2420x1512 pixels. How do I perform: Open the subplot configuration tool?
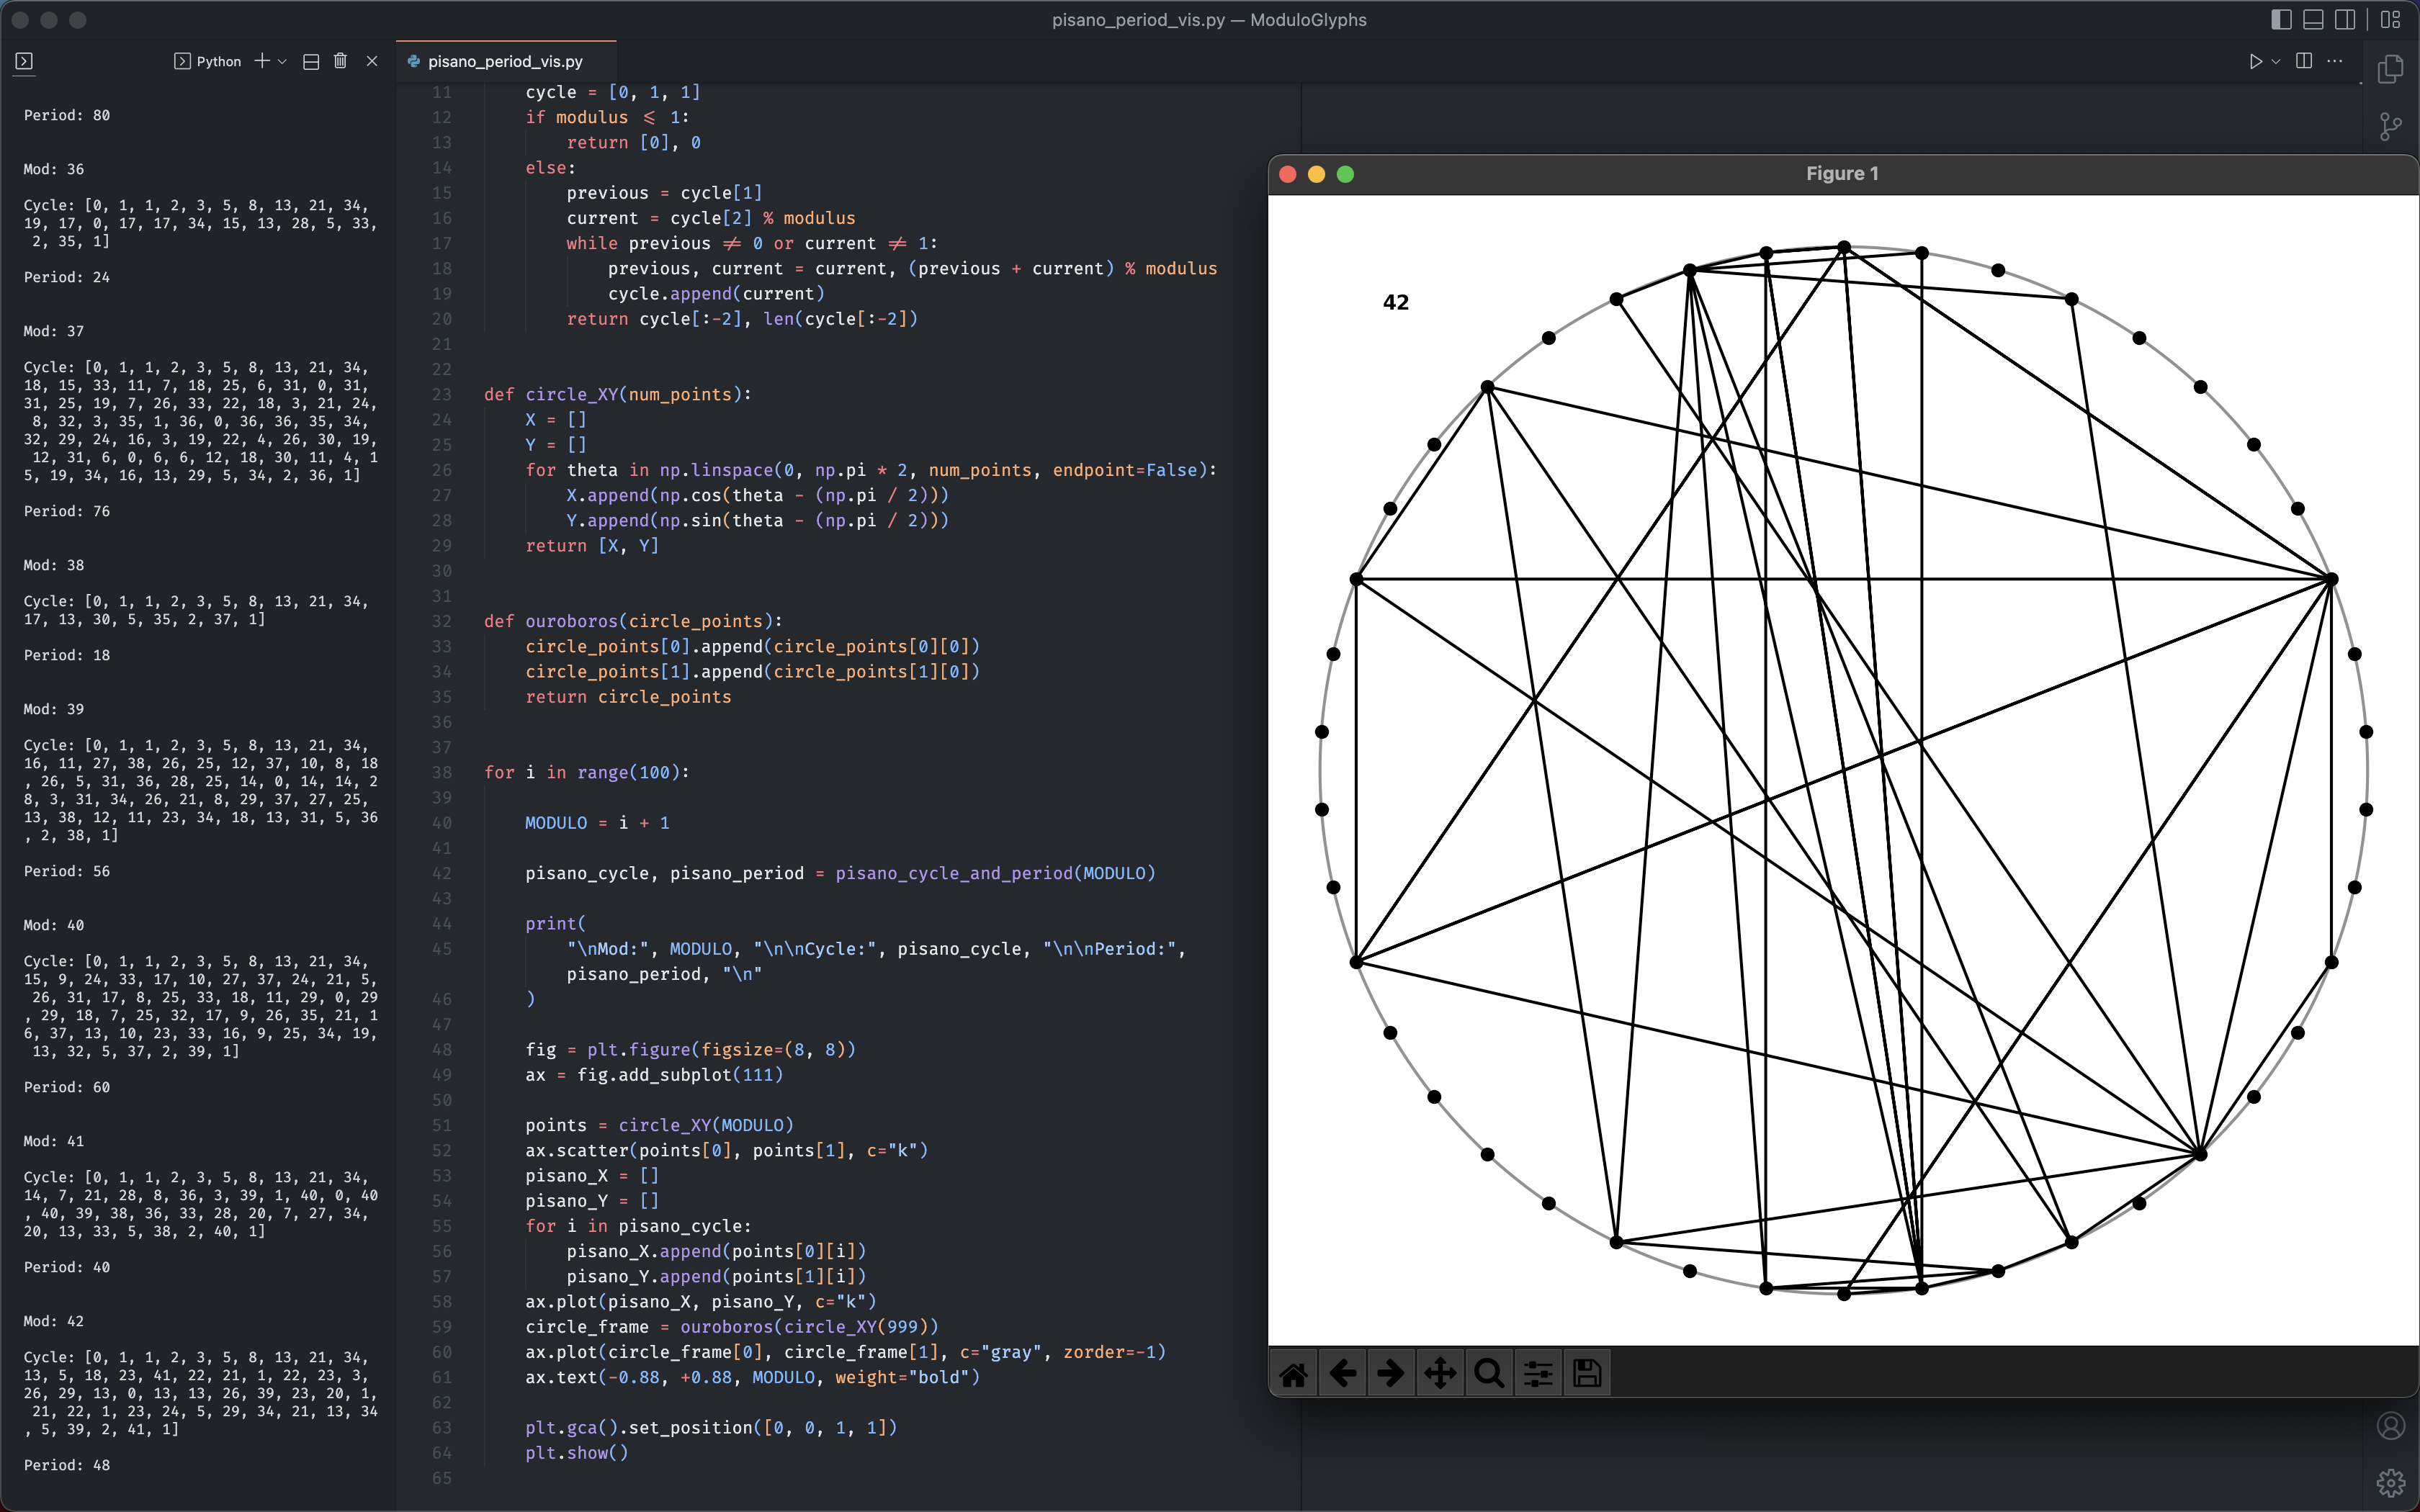pyautogui.click(x=1537, y=1372)
